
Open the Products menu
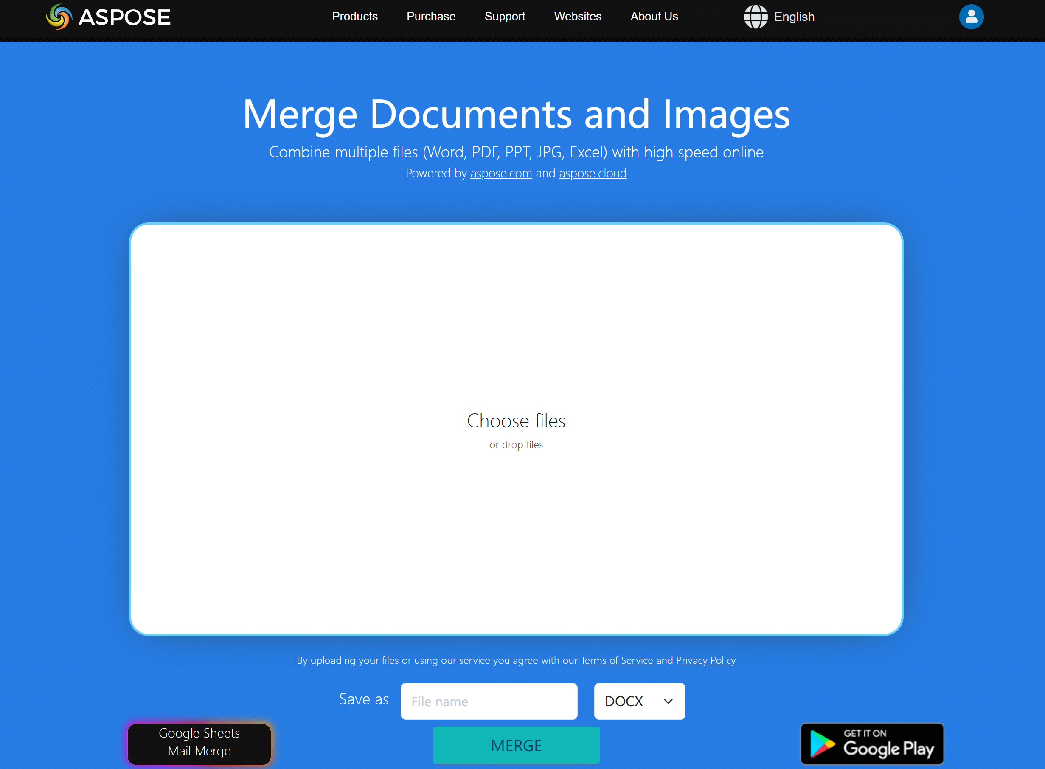[x=355, y=17]
